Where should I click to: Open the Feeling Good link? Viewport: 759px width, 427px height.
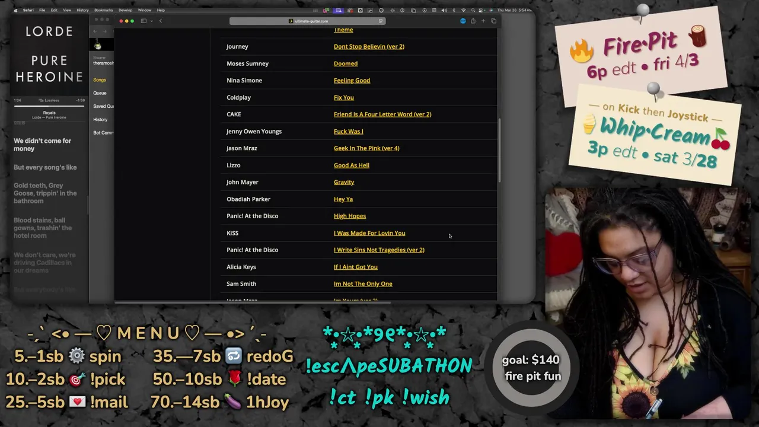pyautogui.click(x=352, y=80)
